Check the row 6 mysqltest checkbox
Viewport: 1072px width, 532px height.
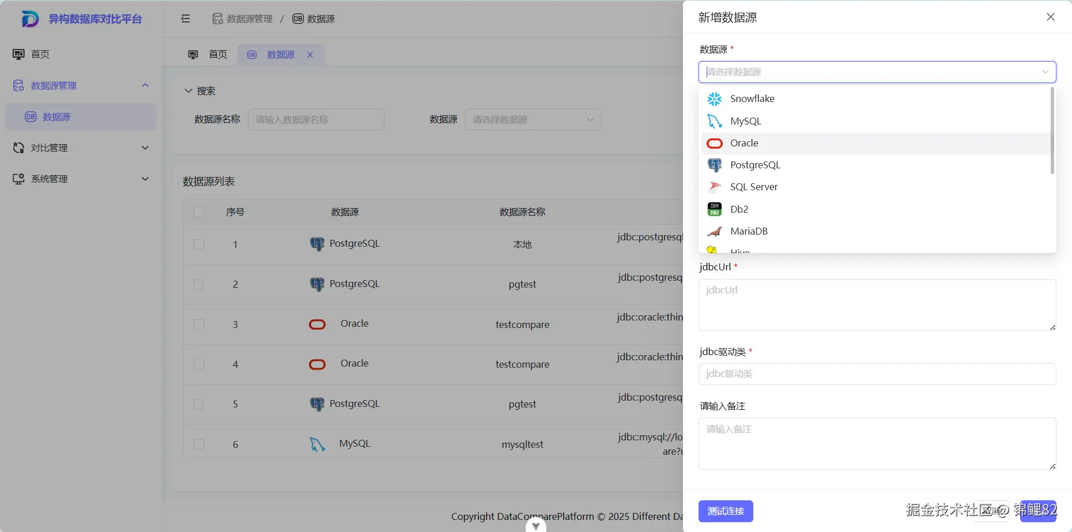pos(199,444)
